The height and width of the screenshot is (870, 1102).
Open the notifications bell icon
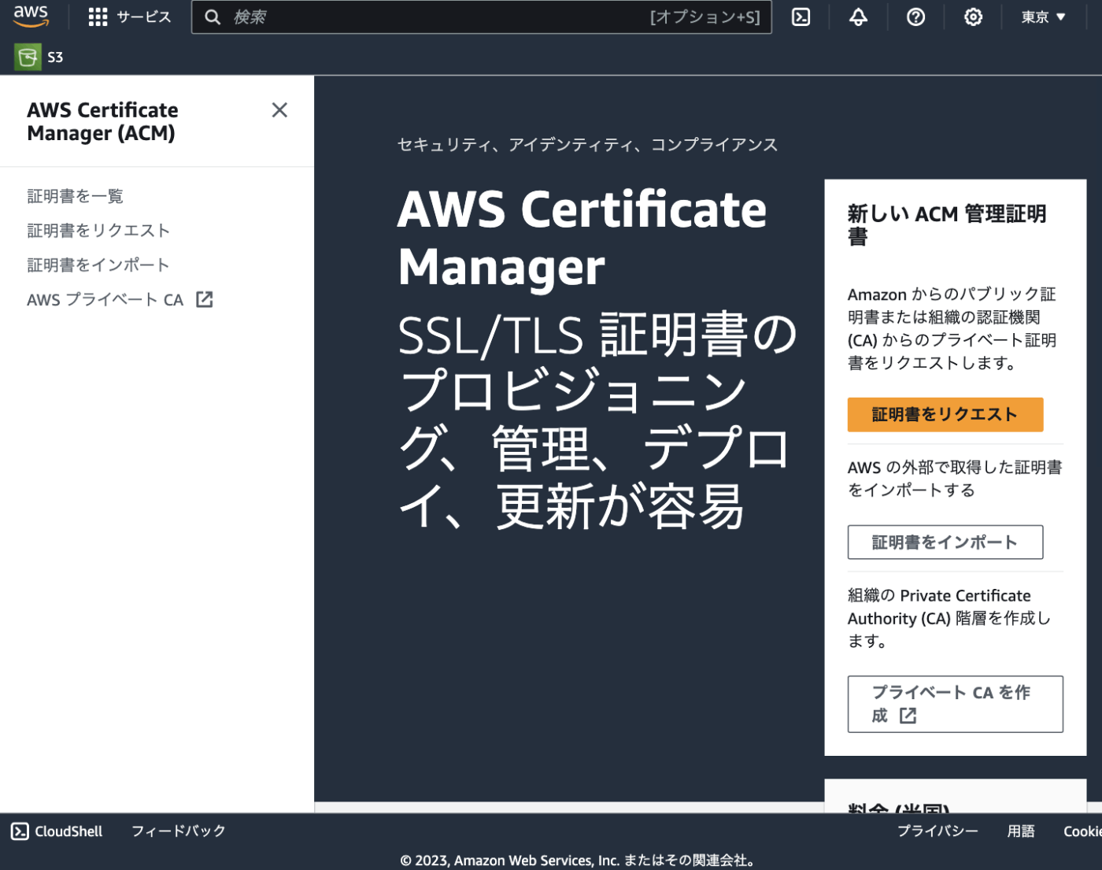858,17
